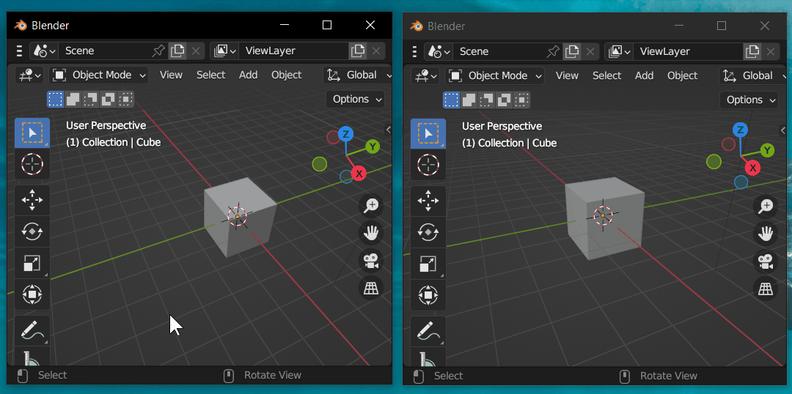Click the red X axis gizmo in left window

tap(359, 174)
